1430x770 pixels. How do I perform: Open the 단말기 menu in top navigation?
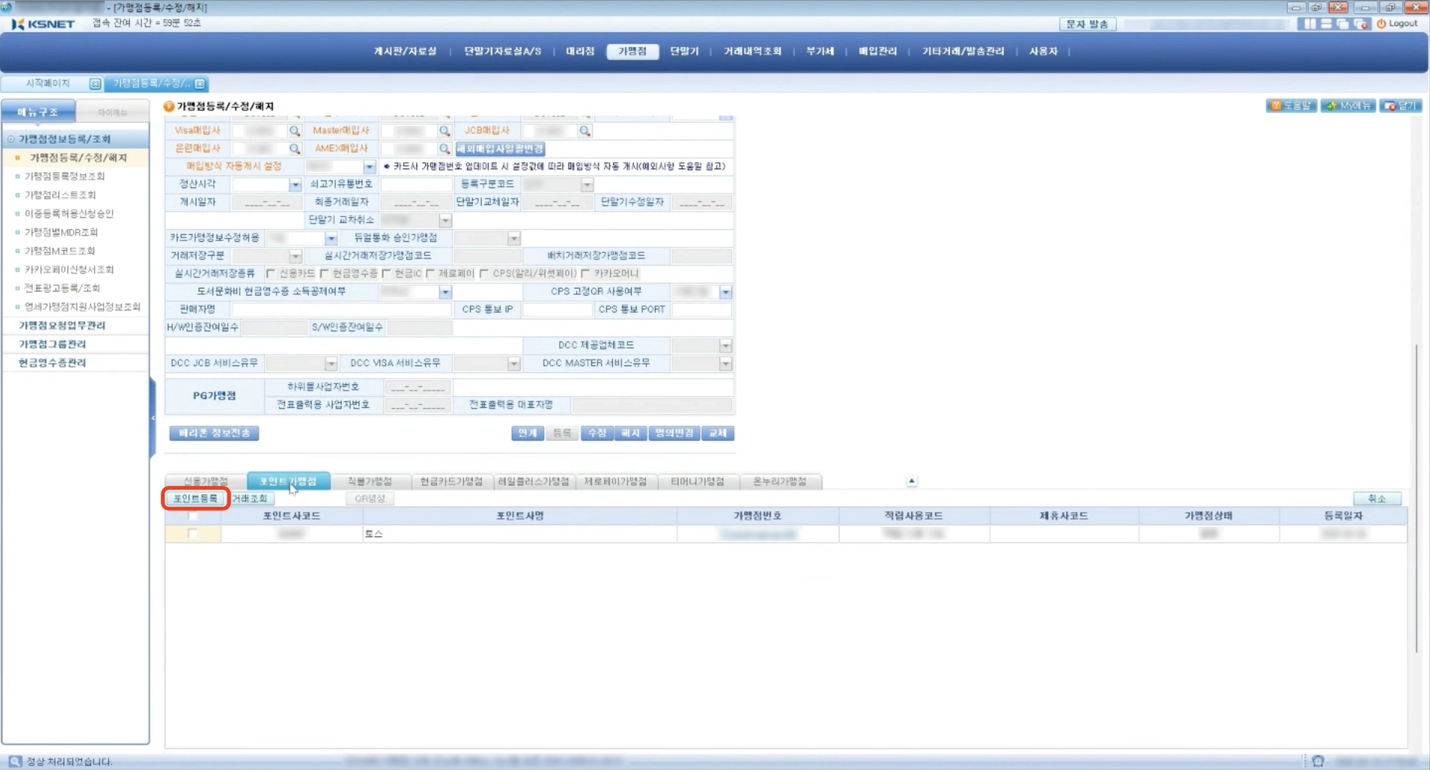pos(684,51)
